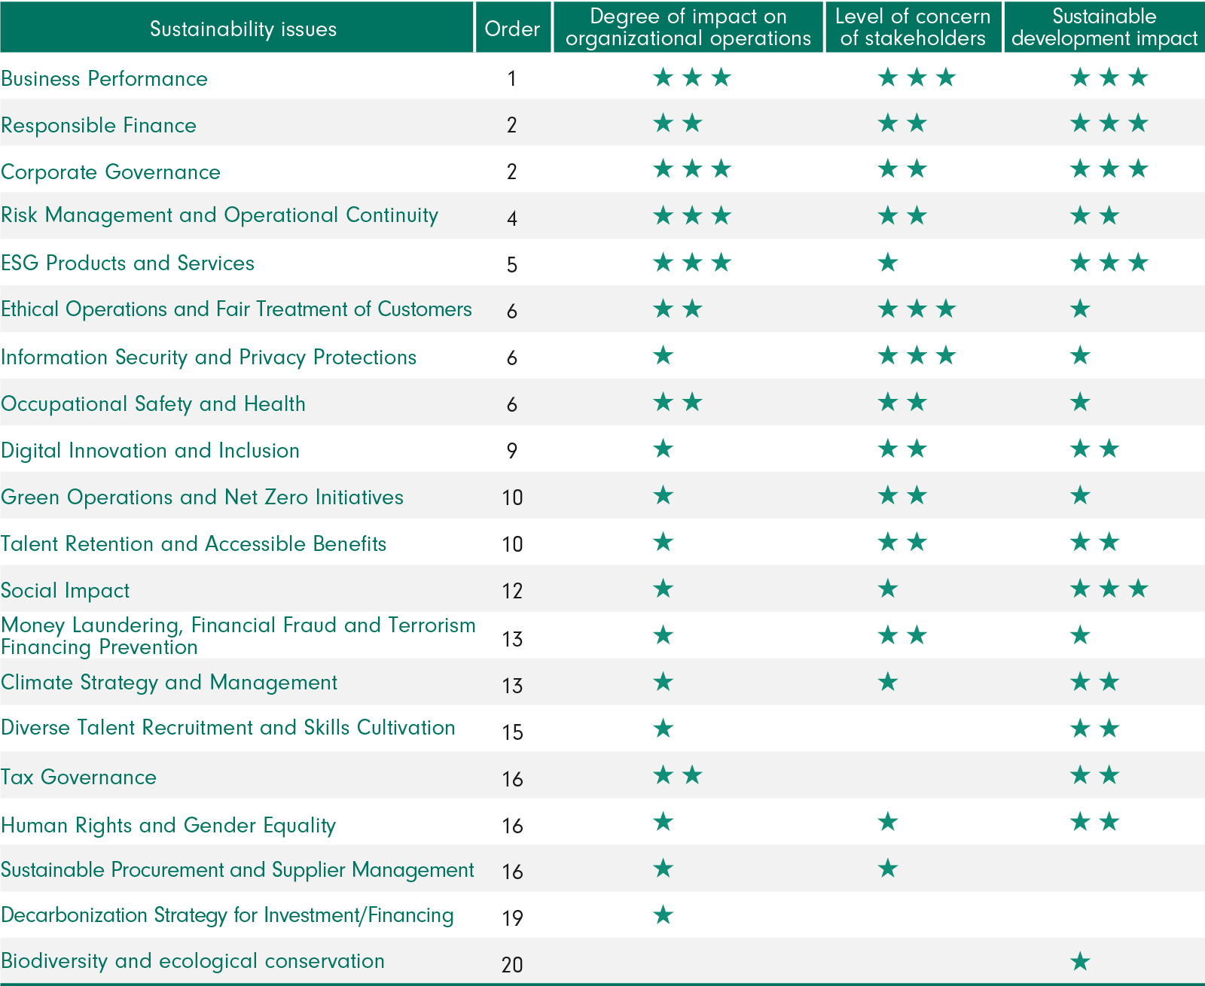Click order number 20 for Biodiversity
The height and width of the screenshot is (986, 1205).
point(512,965)
